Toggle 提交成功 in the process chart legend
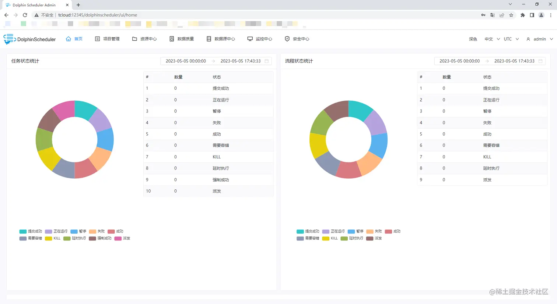This screenshot has width=557, height=304. [x=308, y=231]
